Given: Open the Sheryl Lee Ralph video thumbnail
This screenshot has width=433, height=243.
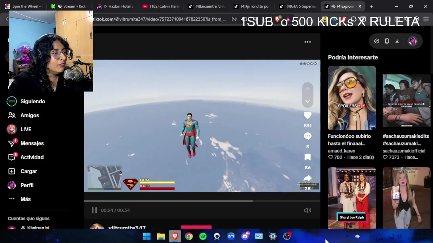Looking at the screenshot, I should [352, 198].
